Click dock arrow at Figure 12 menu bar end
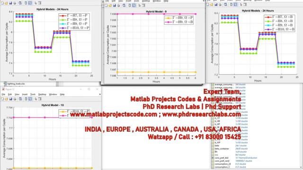303x170 pixels. click(x=100, y=94)
